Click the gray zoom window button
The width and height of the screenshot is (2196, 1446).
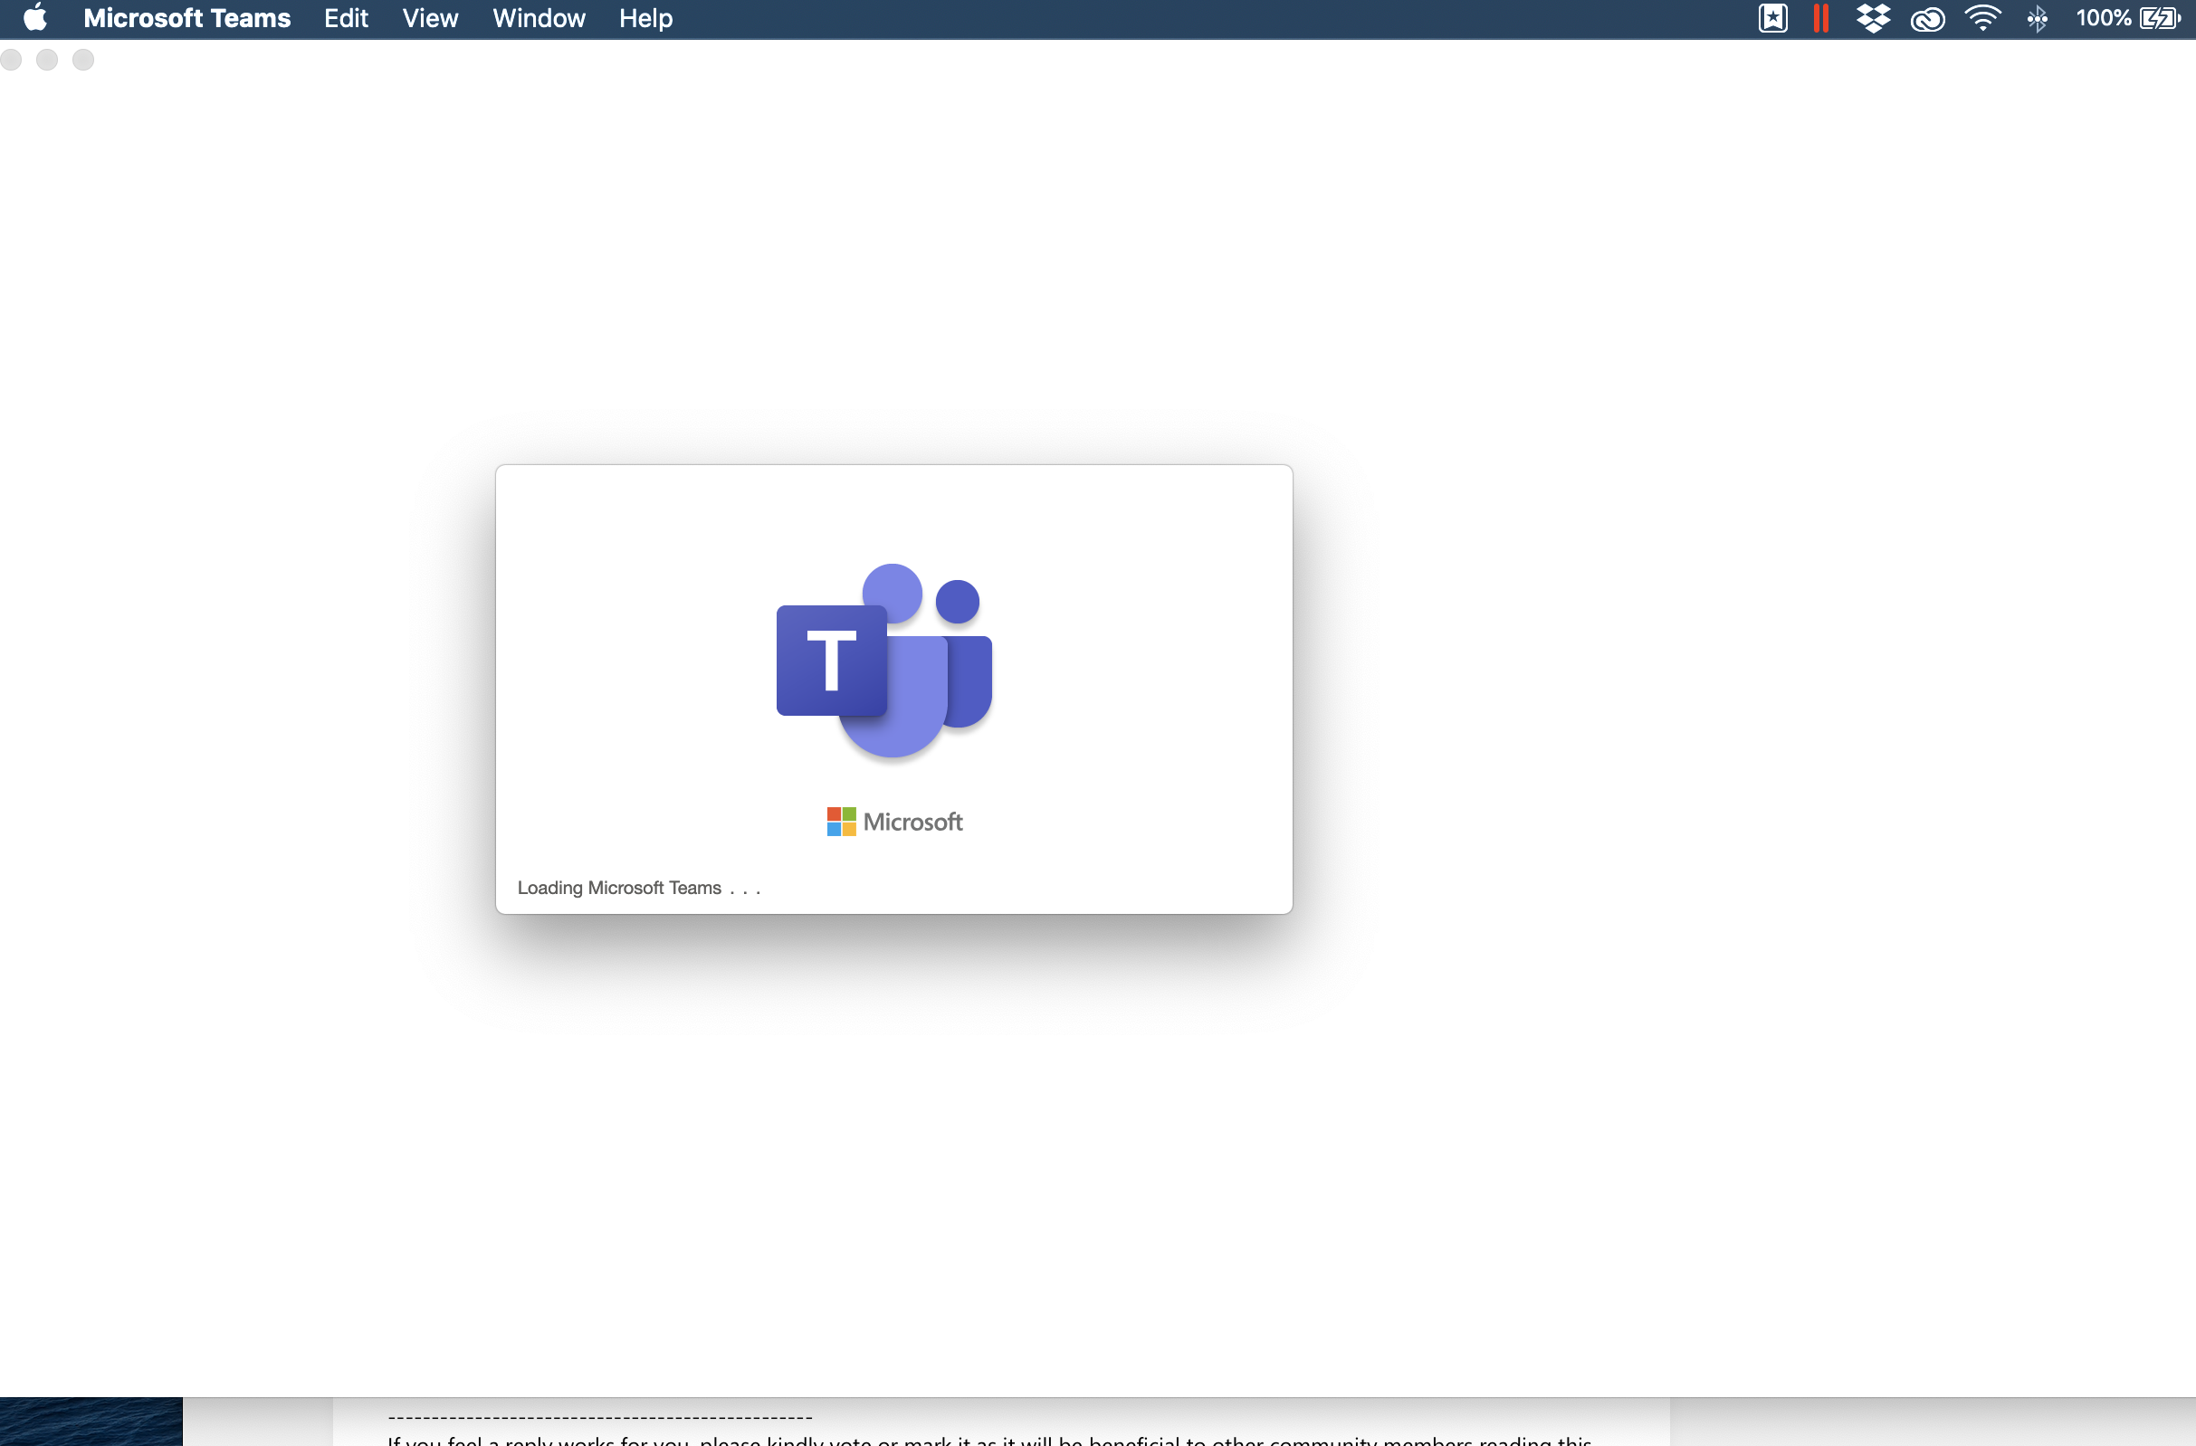(x=83, y=60)
